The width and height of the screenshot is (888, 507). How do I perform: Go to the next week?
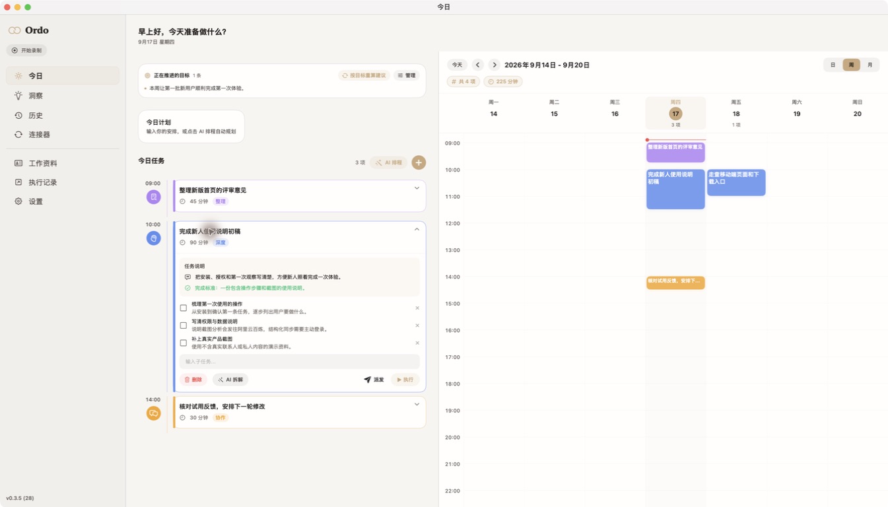click(494, 65)
